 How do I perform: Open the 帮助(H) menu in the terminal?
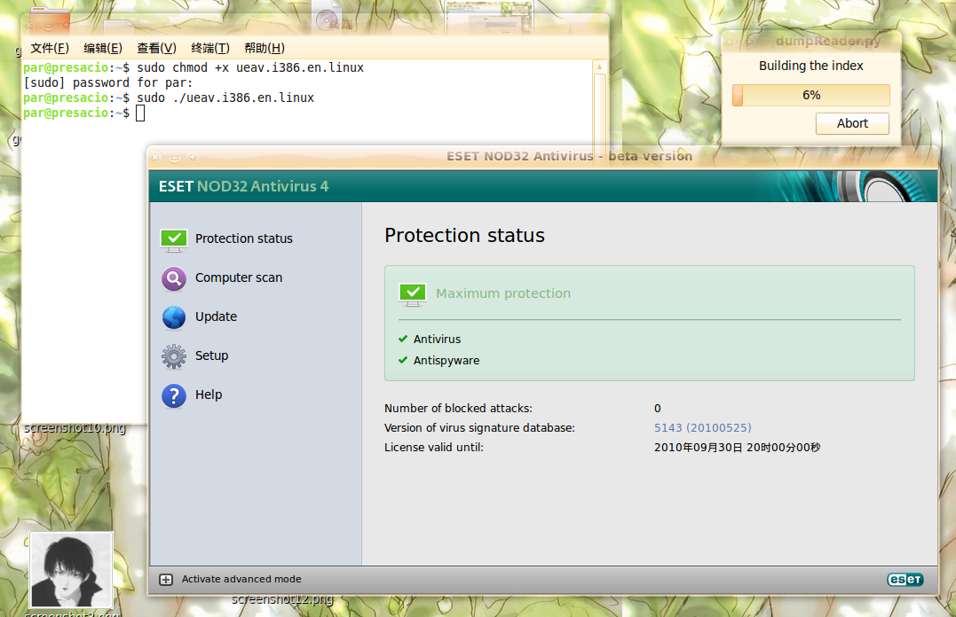[265, 48]
